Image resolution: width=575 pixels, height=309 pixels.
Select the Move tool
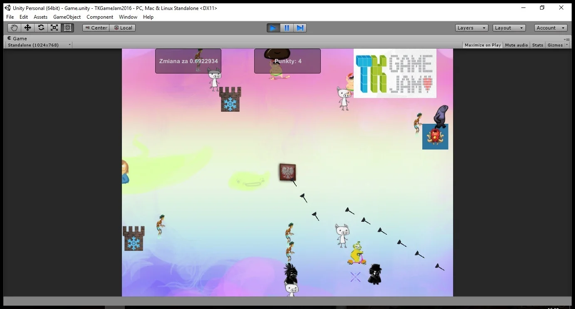[27, 28]
